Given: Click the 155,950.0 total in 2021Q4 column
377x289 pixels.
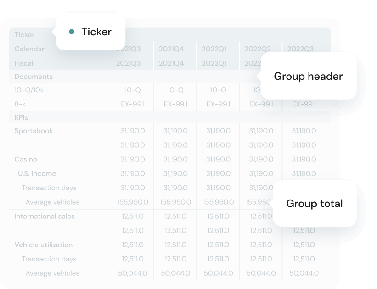Looking at the screenshot, I should coord(175,202).
